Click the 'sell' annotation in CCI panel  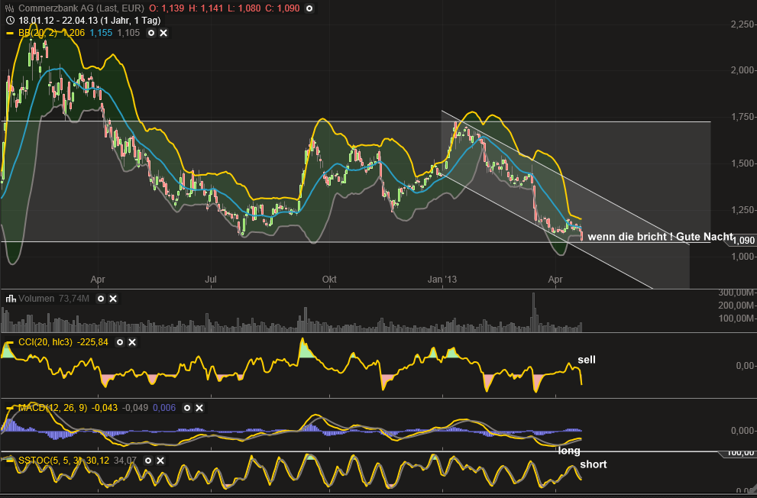[x=587, y=360]
